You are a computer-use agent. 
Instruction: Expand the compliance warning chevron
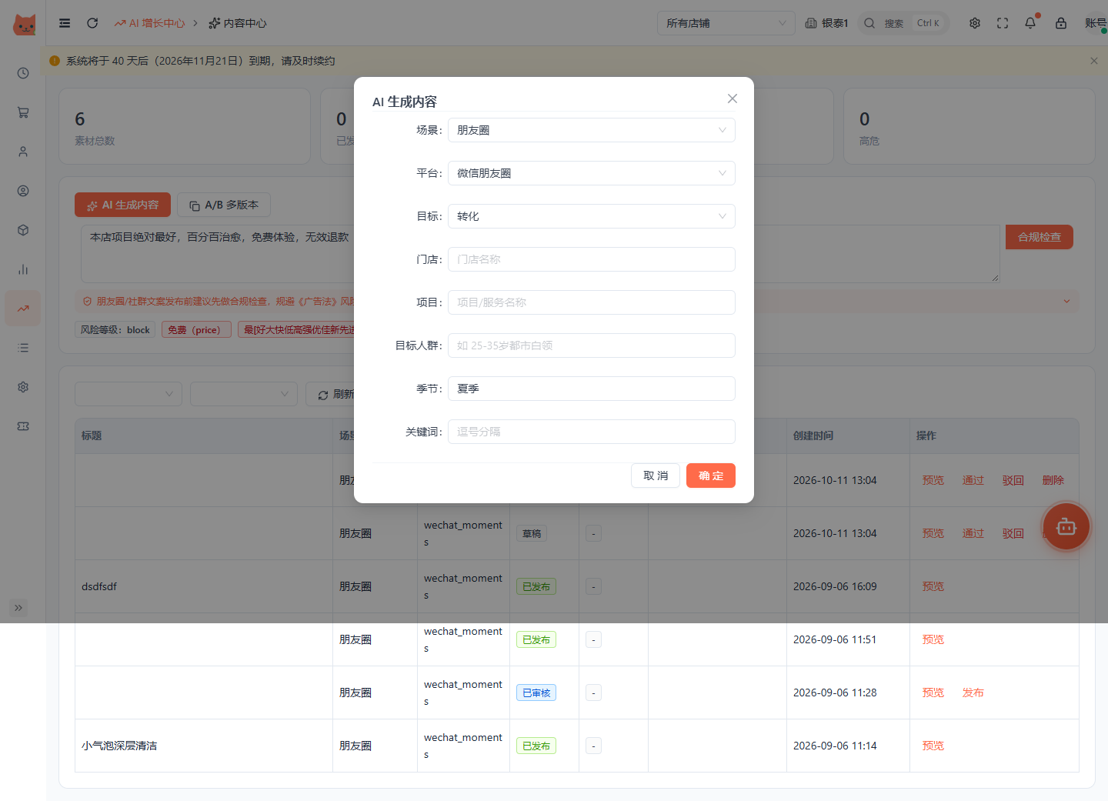click(x=1066, y=301)
